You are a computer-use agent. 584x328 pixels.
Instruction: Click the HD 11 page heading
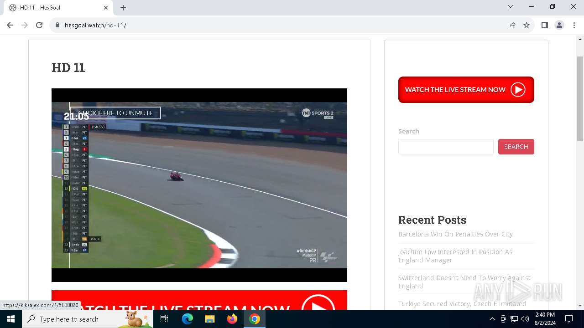coord(68,67)
